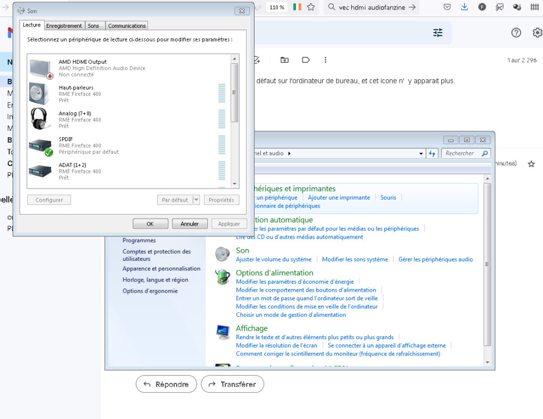Screen dimensions: 543x419
Task: Click the Configurer button
Action: (x=49, y=200)
